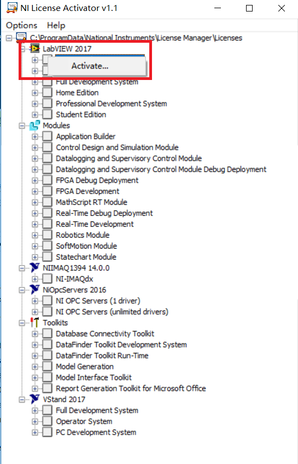298x464 pixels.
Task: Click the Licenses root folder icon
Action: coord(21,38)
